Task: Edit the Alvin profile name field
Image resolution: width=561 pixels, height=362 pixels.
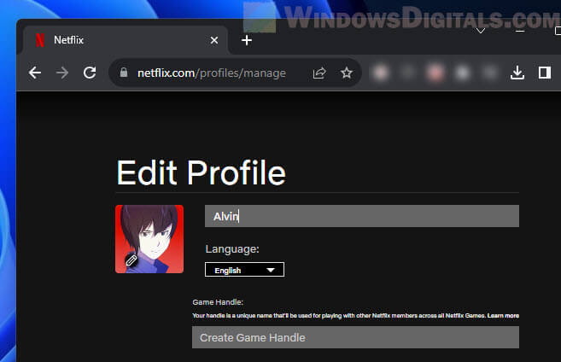Action: tap(362, 216)
